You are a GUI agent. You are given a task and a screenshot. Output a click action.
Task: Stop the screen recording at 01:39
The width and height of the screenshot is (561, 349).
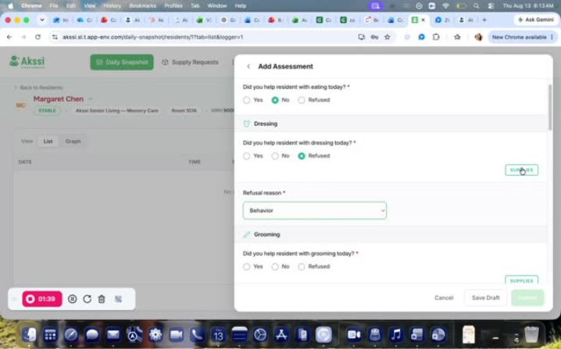pos(42,299)
